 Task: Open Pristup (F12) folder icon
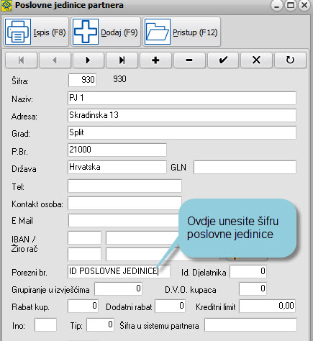(158, 32)
